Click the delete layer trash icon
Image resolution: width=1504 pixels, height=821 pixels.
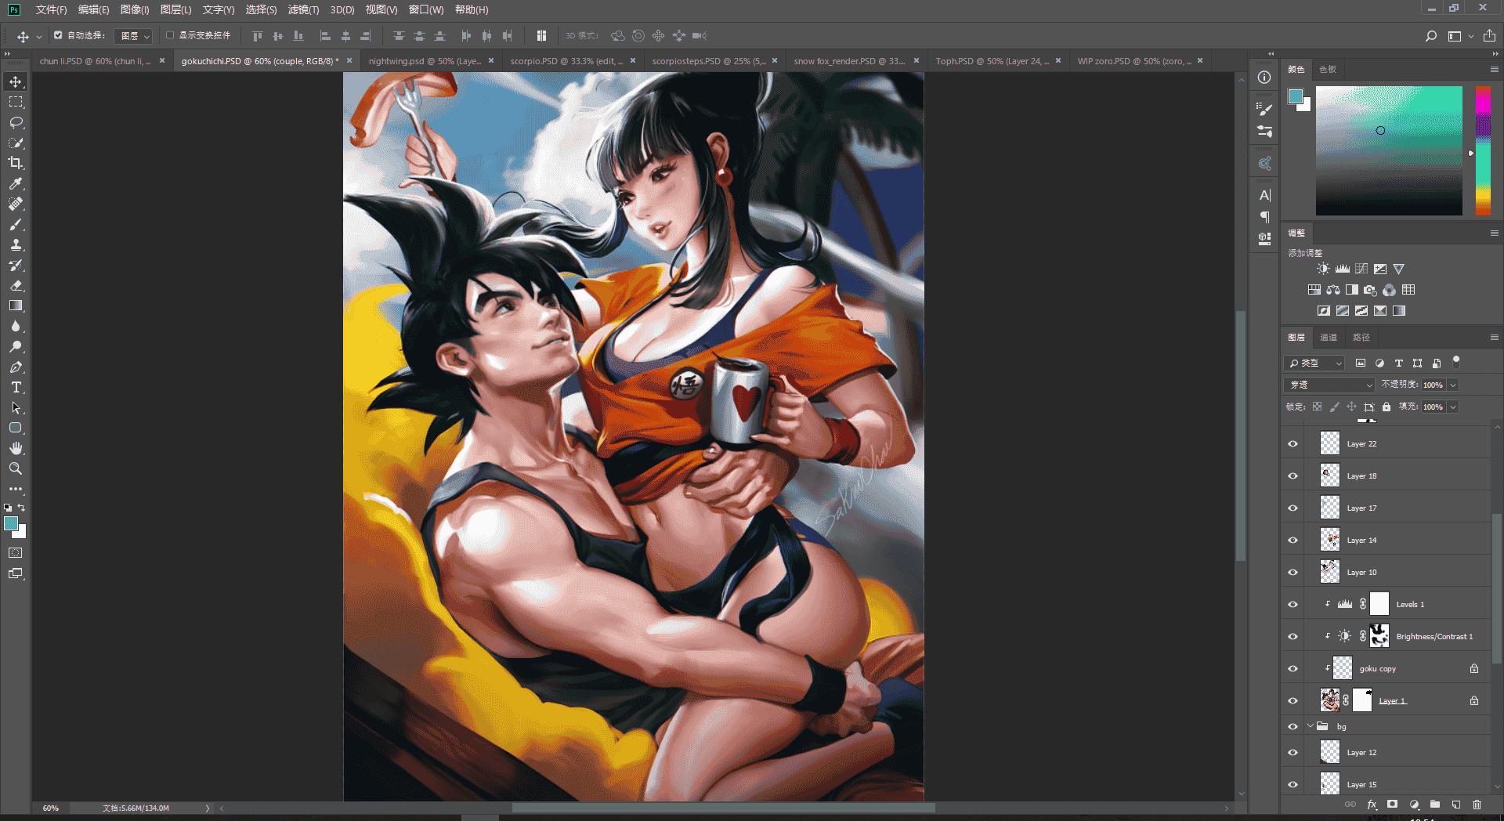1477,805
